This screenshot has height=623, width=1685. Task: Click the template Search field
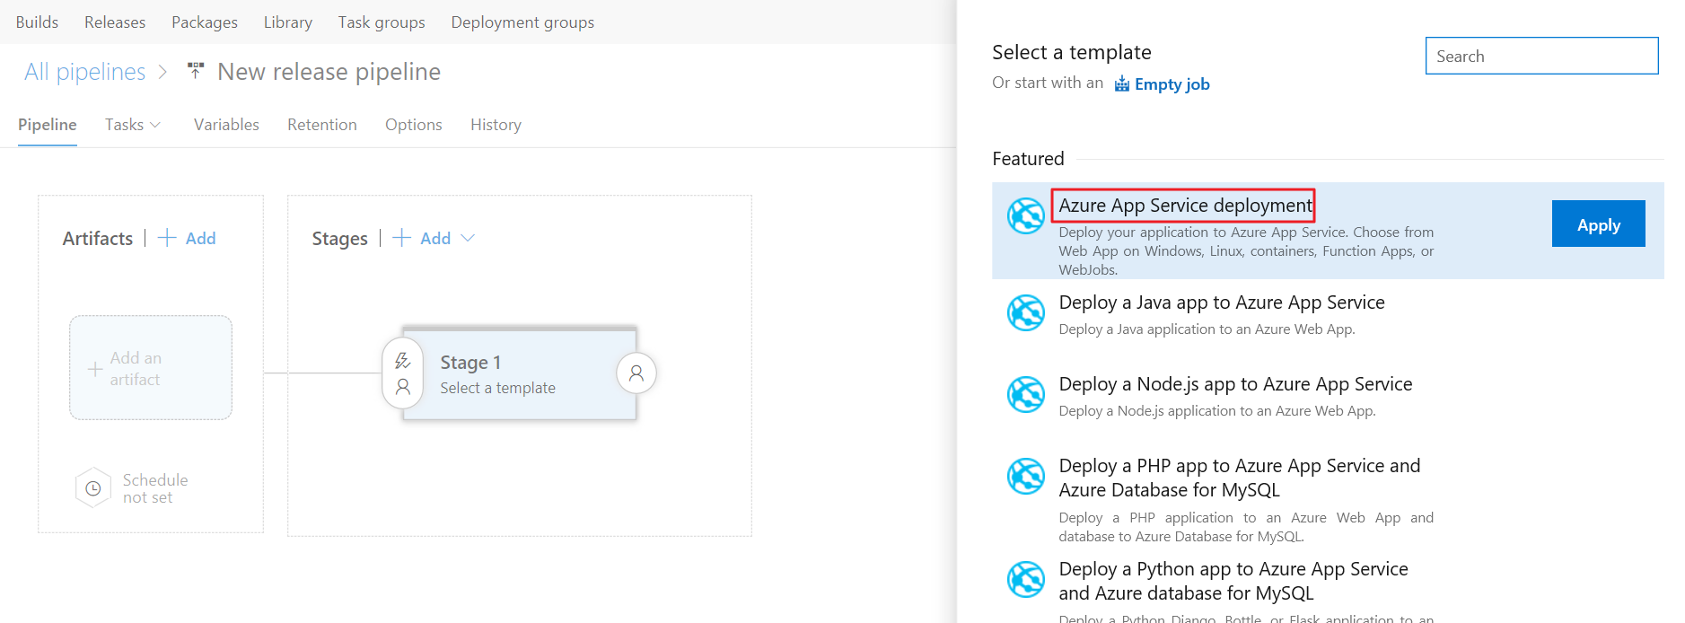tap(1540, 56)
